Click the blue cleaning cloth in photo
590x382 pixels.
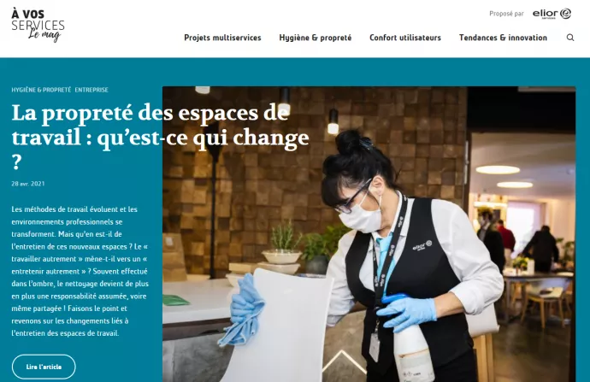(x=242, y=309)
